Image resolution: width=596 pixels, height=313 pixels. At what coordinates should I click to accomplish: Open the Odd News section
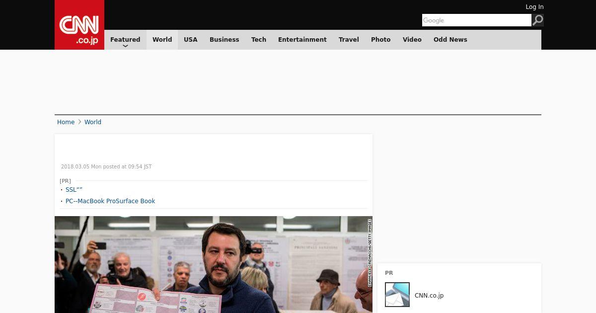tap(450, 40)
